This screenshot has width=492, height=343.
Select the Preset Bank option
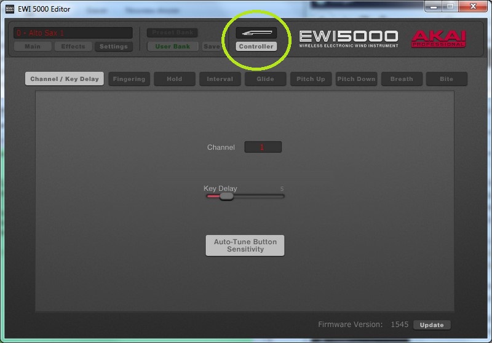click(x=172, y=33)
